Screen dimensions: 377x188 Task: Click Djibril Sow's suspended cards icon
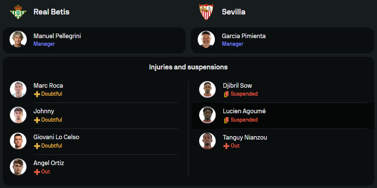(x=226, y=94)
